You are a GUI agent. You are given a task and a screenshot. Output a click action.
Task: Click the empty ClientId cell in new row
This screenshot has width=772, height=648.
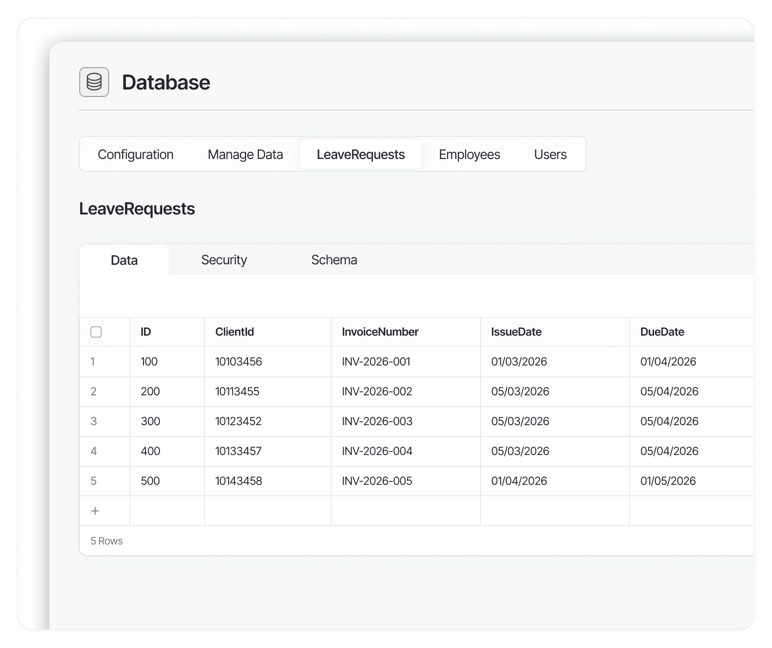(x=268, y=511)
